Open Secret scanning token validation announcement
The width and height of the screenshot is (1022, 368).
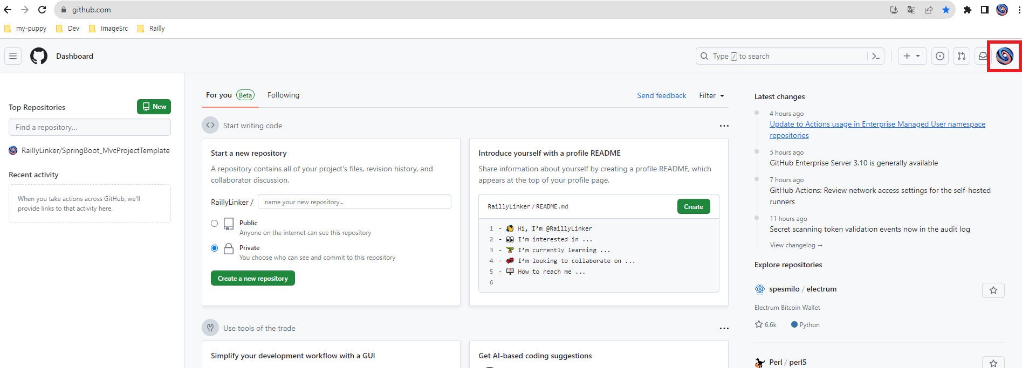(x=870, y=229)
